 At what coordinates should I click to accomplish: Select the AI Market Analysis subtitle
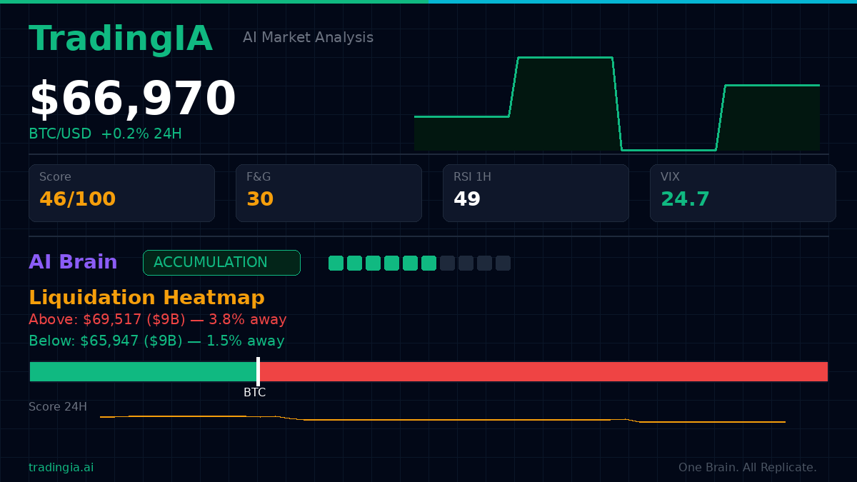coord(308,38)
